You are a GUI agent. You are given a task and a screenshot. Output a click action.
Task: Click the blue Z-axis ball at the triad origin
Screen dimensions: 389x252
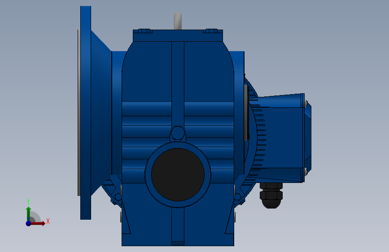(29, 223)
